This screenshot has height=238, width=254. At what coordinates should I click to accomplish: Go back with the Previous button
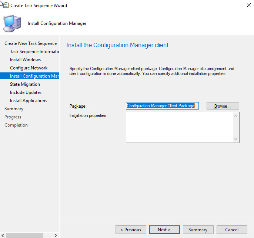pos(131,230)
